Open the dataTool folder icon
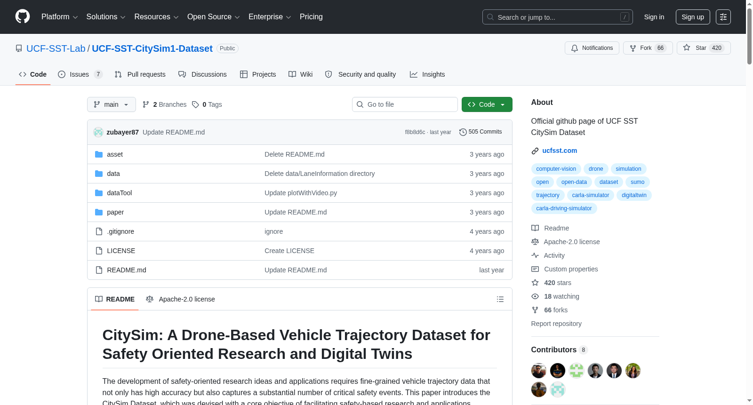 [99, 193]
